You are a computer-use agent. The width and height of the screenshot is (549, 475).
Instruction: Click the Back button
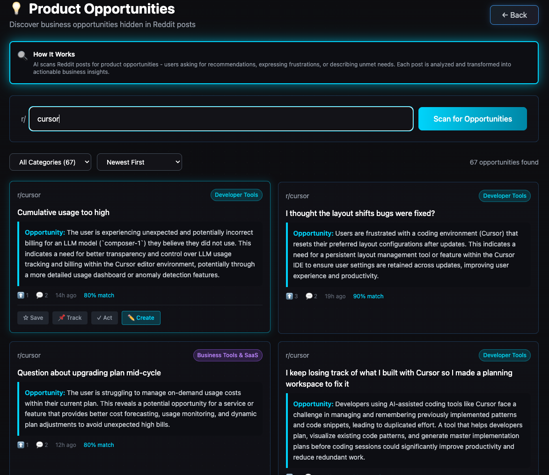(x=514, y=14)
